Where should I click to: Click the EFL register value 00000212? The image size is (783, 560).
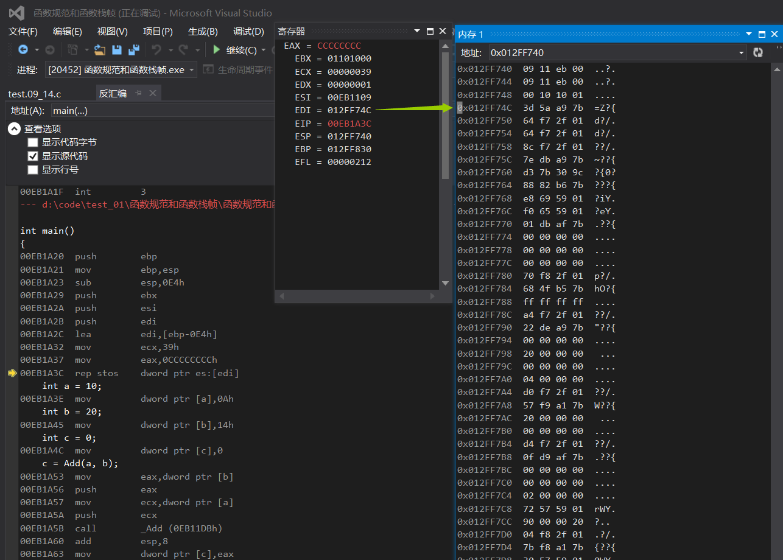[349, 162]
